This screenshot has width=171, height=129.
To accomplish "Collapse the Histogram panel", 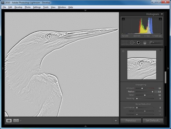I will (x=162, y=14).
